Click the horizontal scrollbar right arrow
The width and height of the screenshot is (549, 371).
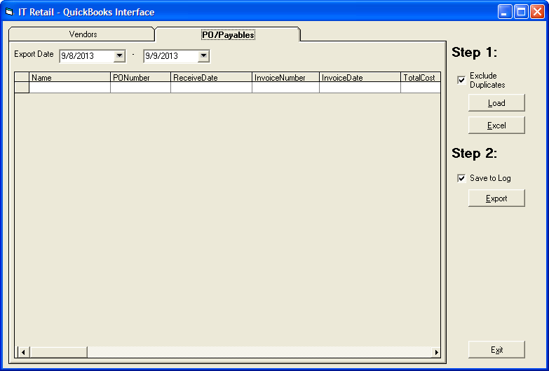coord(436,352)
